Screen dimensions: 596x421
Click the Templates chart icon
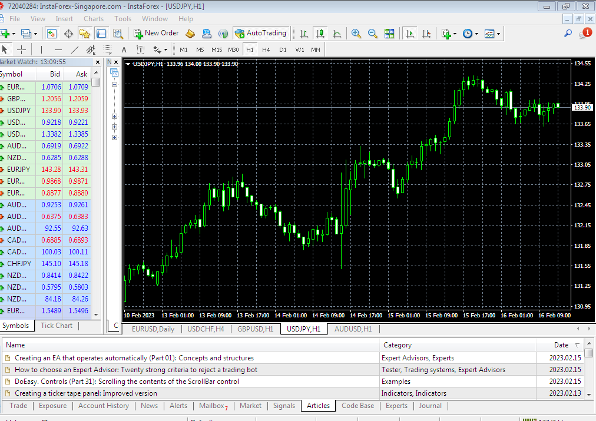[489, 34]
